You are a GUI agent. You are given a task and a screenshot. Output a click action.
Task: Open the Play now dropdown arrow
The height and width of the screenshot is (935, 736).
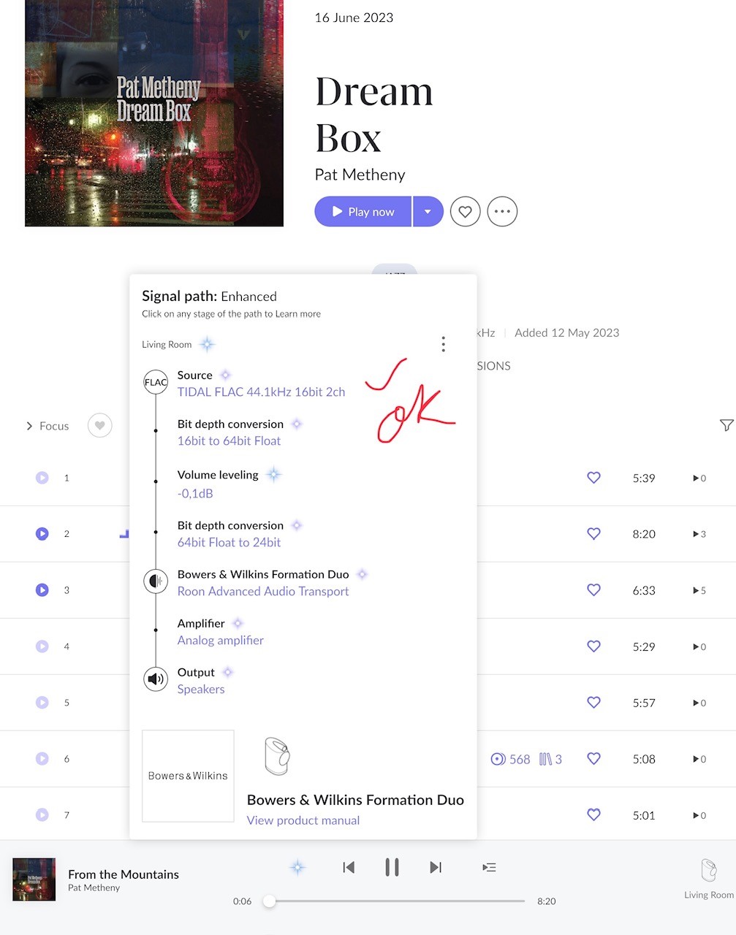428,211
